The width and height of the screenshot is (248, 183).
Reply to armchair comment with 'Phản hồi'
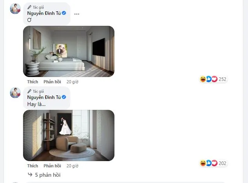(52, 166)
